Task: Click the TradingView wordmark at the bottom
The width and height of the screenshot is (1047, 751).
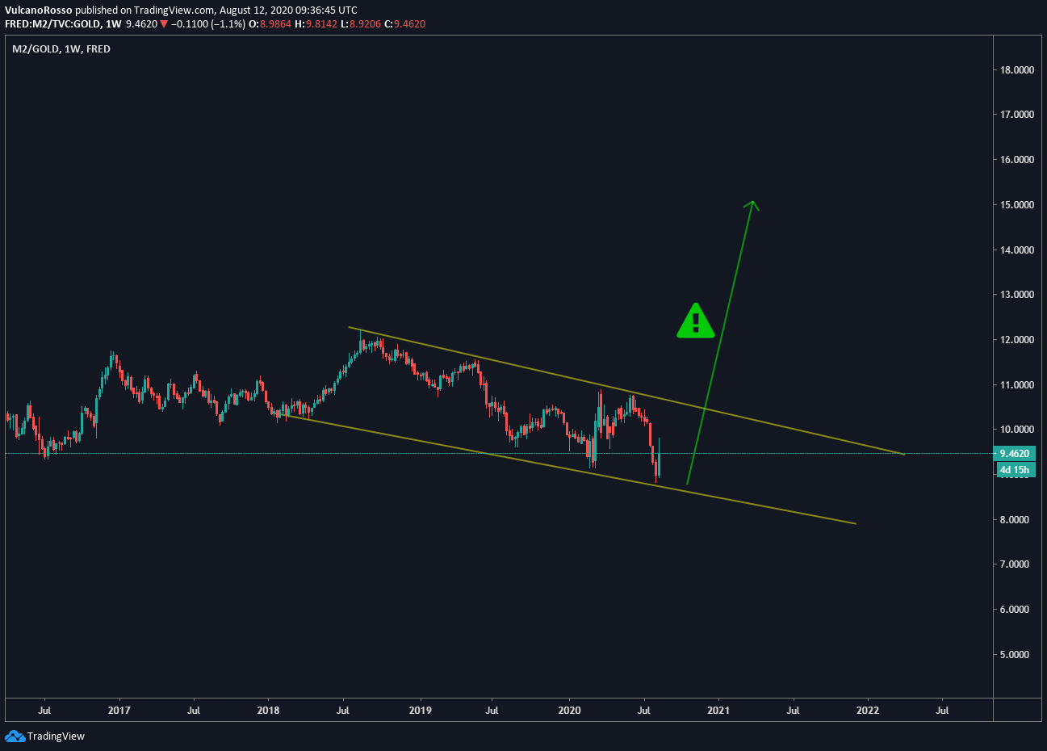Action: (56, 736)
